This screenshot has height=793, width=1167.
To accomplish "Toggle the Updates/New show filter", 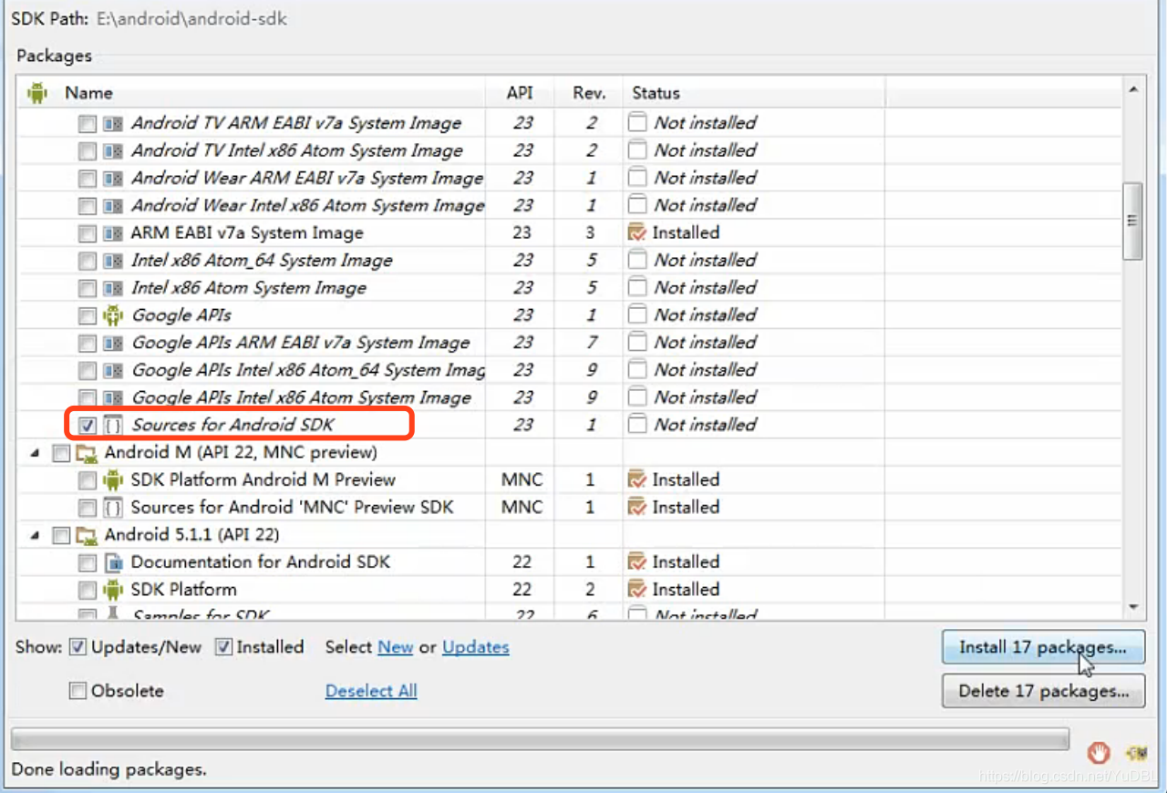I will coord(78,647).
